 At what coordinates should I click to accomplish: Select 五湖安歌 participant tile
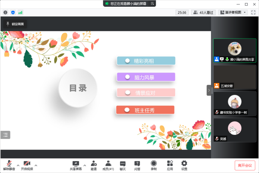235,77
